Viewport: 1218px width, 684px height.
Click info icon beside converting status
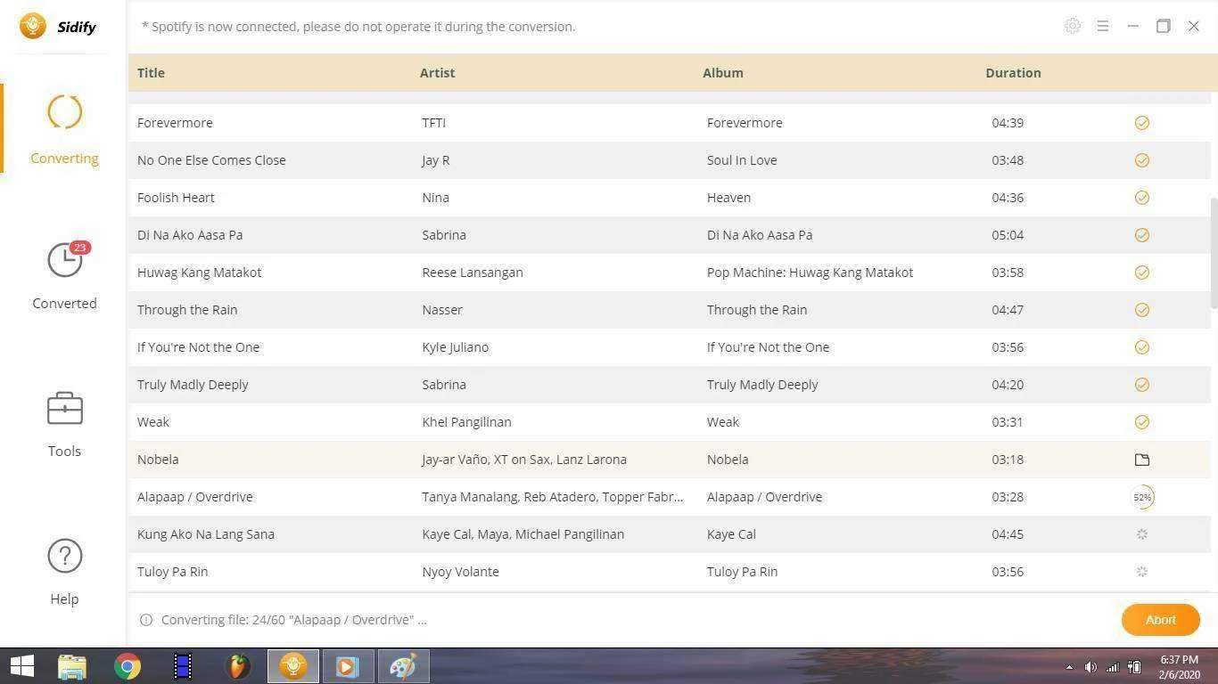point(146,620)
